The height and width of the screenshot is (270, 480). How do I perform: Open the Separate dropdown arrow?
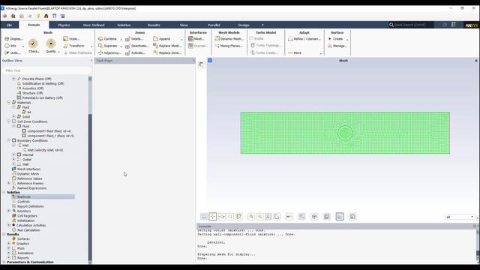[121, 46]
